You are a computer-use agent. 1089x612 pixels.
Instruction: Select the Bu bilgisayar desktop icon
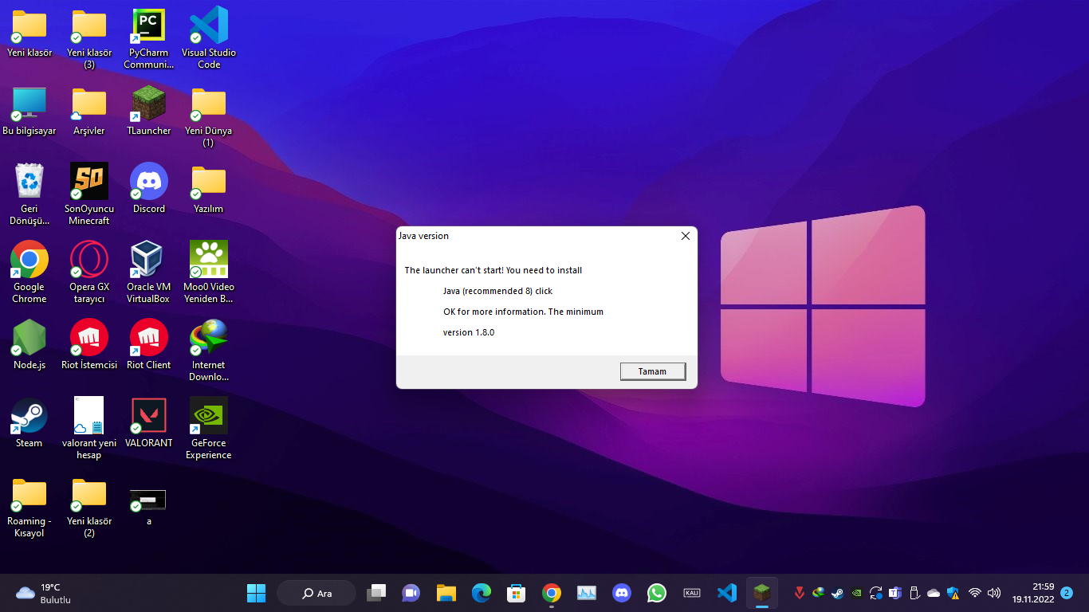[29, 110]
